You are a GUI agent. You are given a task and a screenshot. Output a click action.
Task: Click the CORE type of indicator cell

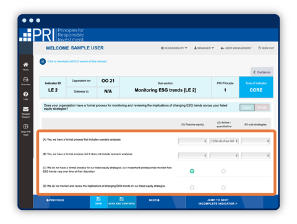pyautogui.click(x=256, y=87)
